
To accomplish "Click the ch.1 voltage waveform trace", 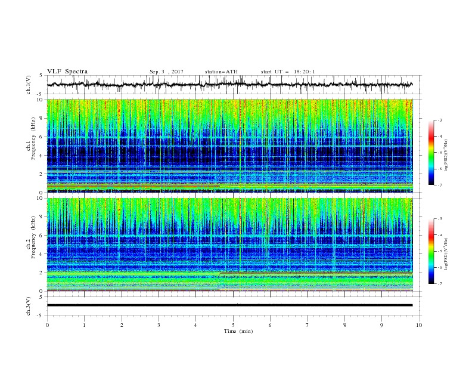I will coord(229,85).
